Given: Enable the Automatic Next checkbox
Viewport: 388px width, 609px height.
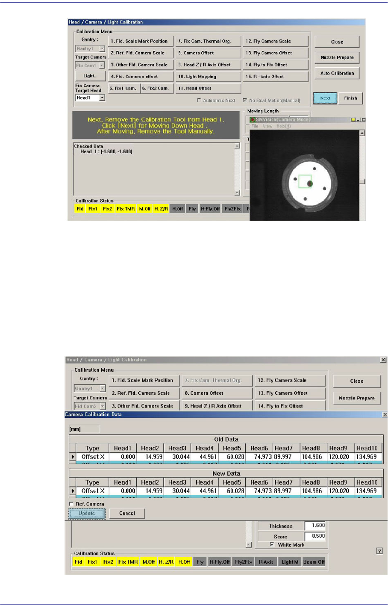Looking at the screenshot, I should tap(199, 100).
